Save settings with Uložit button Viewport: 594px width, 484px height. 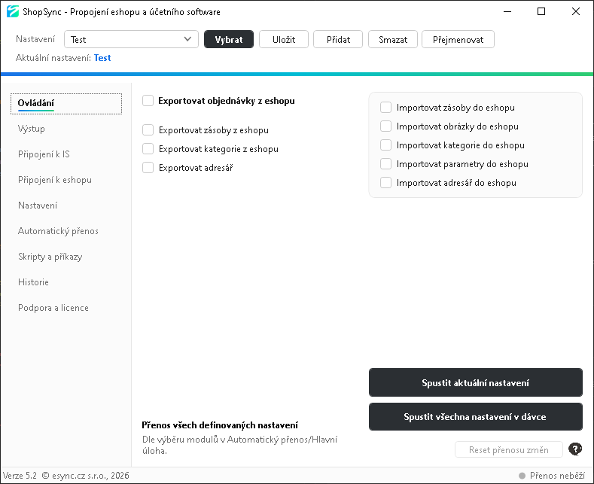click(284, 39)
